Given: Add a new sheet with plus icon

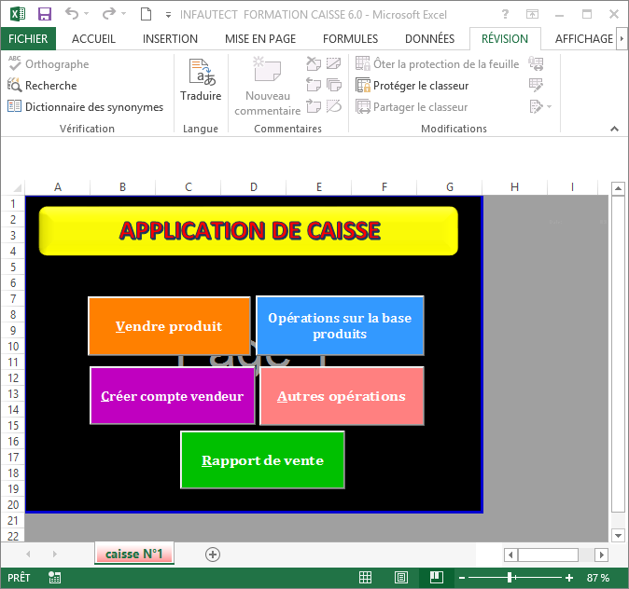Looking at the screenshot, I should pyautogui.click(x=213, y=555).
